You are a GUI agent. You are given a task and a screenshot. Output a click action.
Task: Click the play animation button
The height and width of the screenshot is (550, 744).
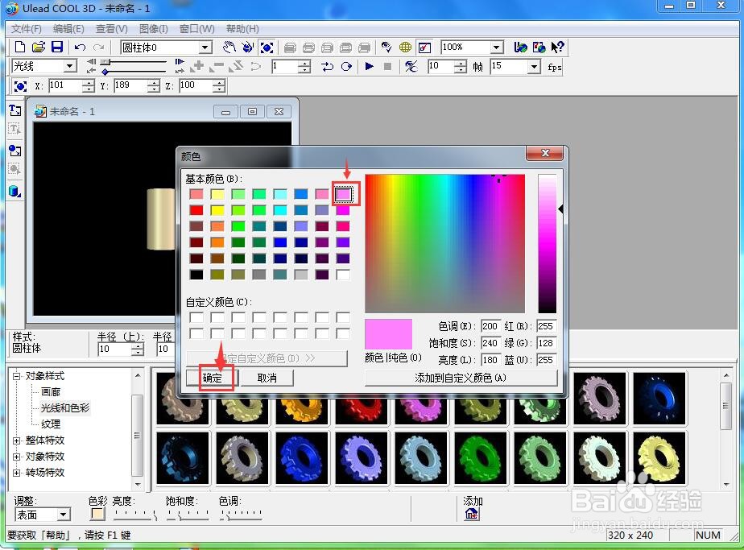coord(369,67)
